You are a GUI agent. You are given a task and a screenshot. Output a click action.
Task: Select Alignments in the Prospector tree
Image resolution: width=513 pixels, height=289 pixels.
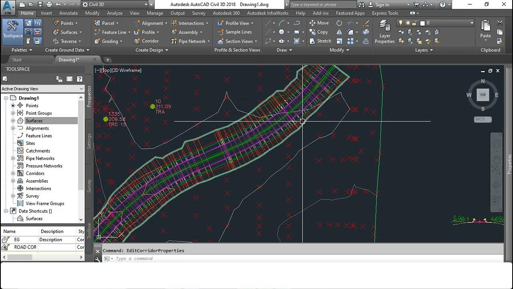pyautogui.click(x=37, y=128)
